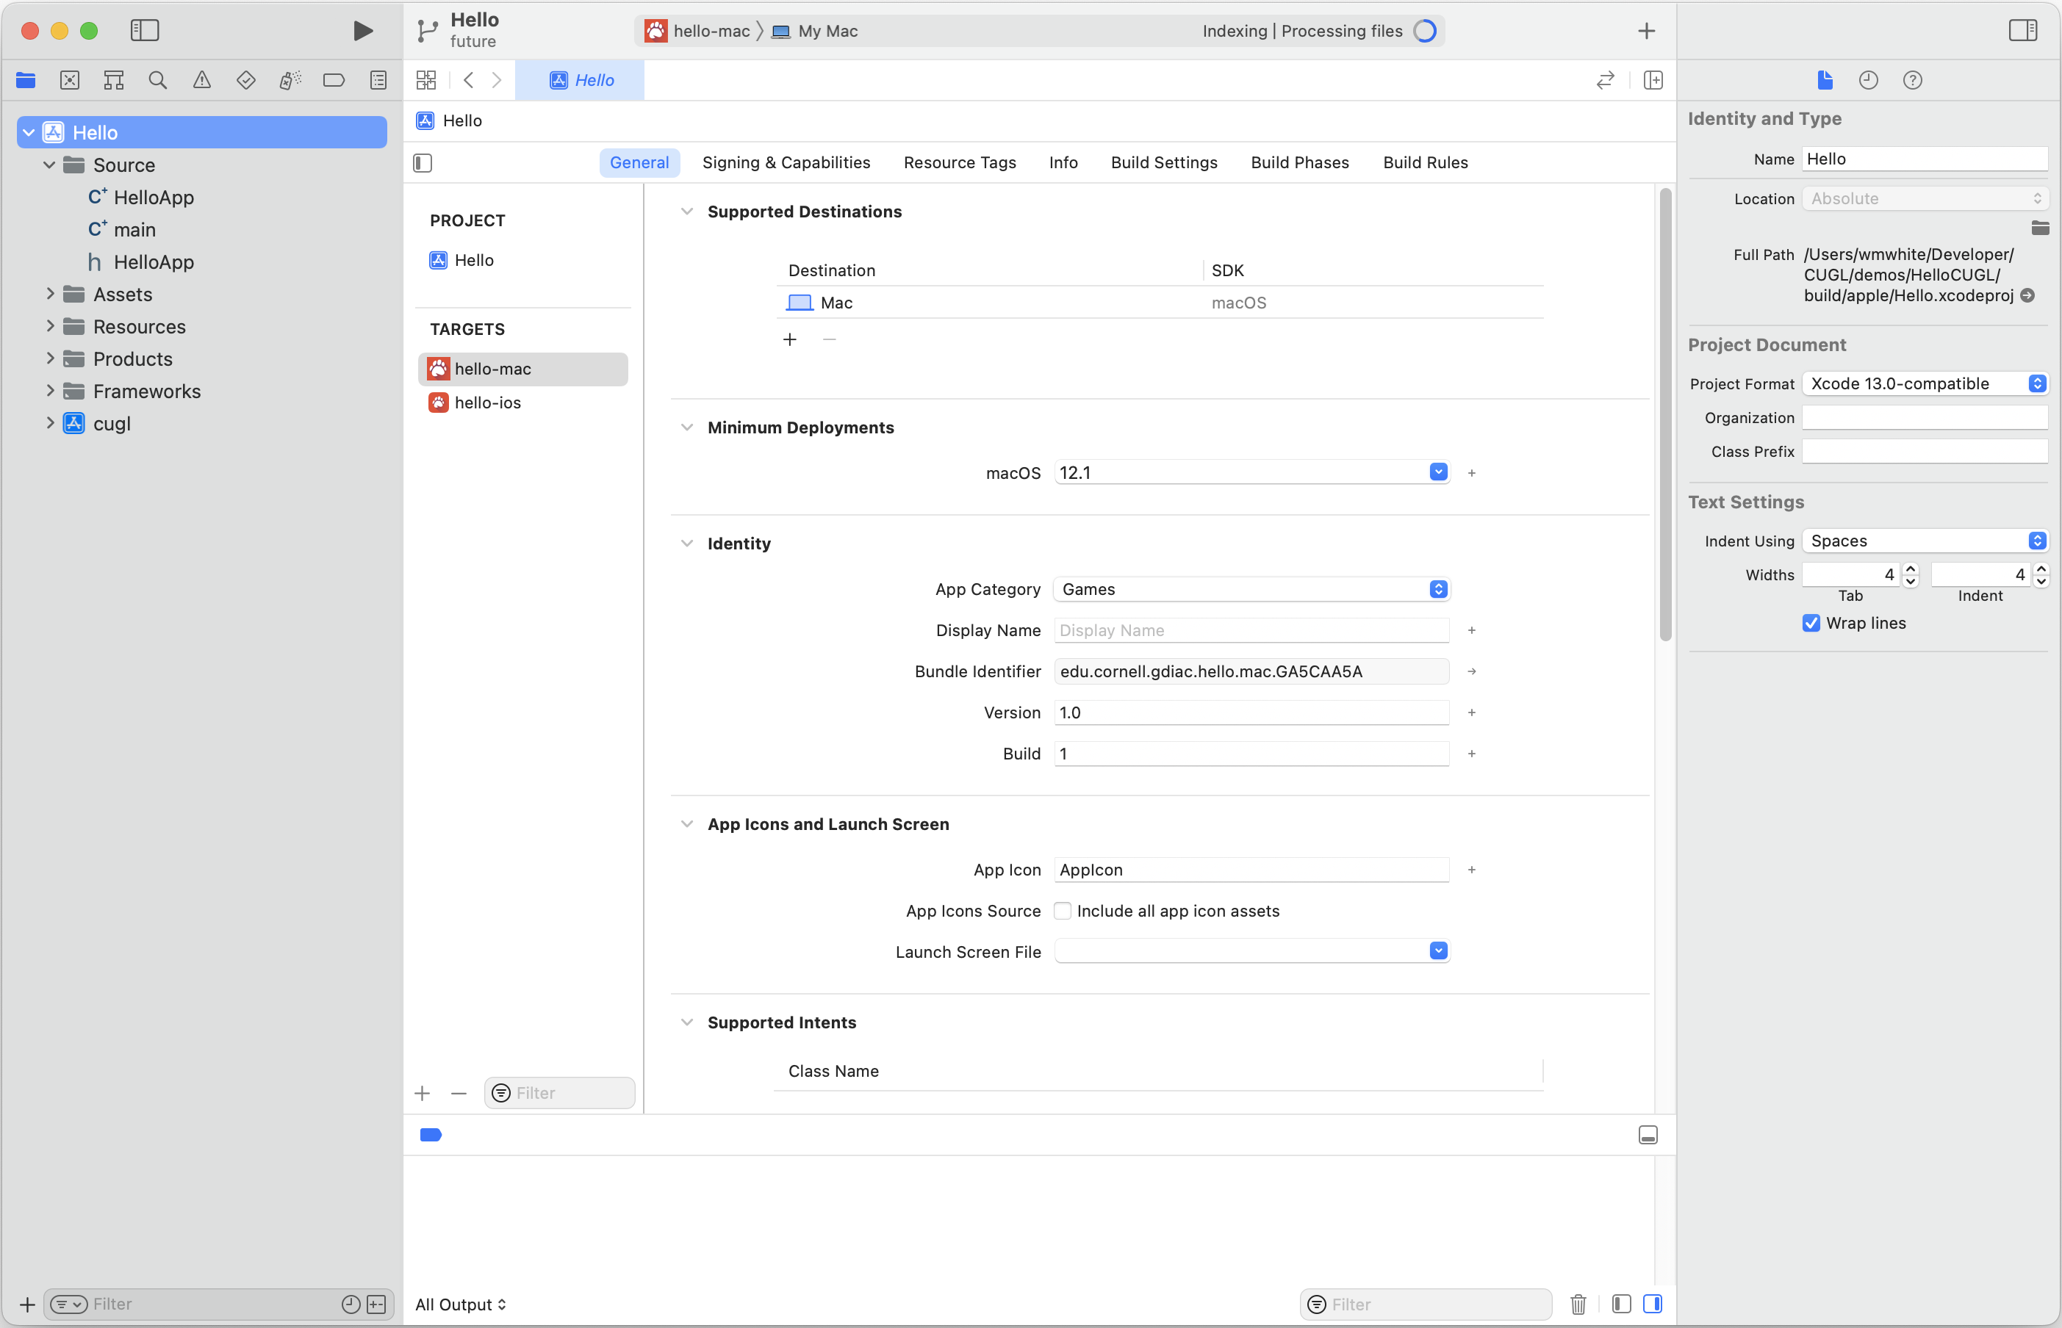The height and width of the screenshot is (1328, 2062).
Task: Show the Breakpoint navigator icon
Action: (333, 80)
